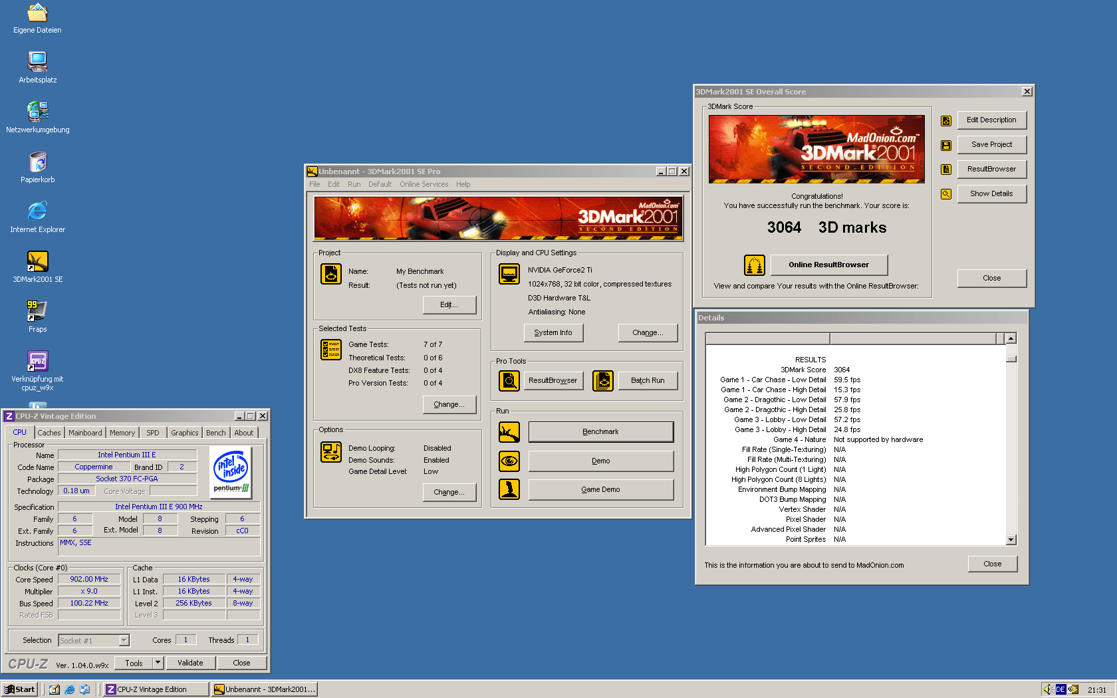Click the Benchmark run icon
This screenshot has width=1117, height=698.
pyautogui.click(x=509, y=432)
